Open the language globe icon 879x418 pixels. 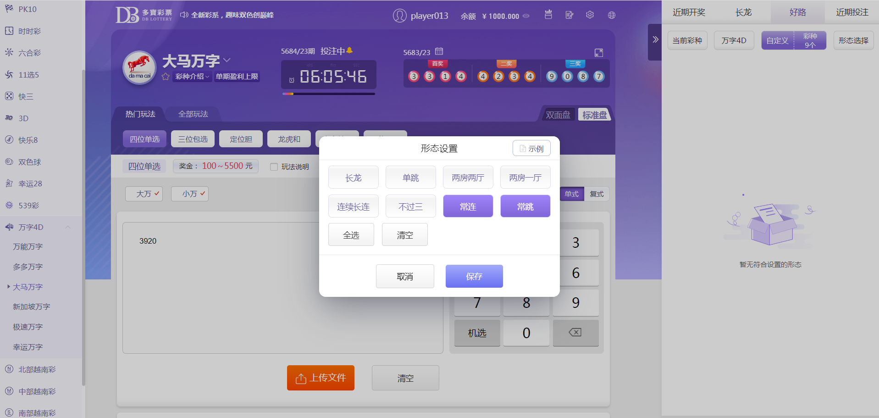(x=611, y=15)
